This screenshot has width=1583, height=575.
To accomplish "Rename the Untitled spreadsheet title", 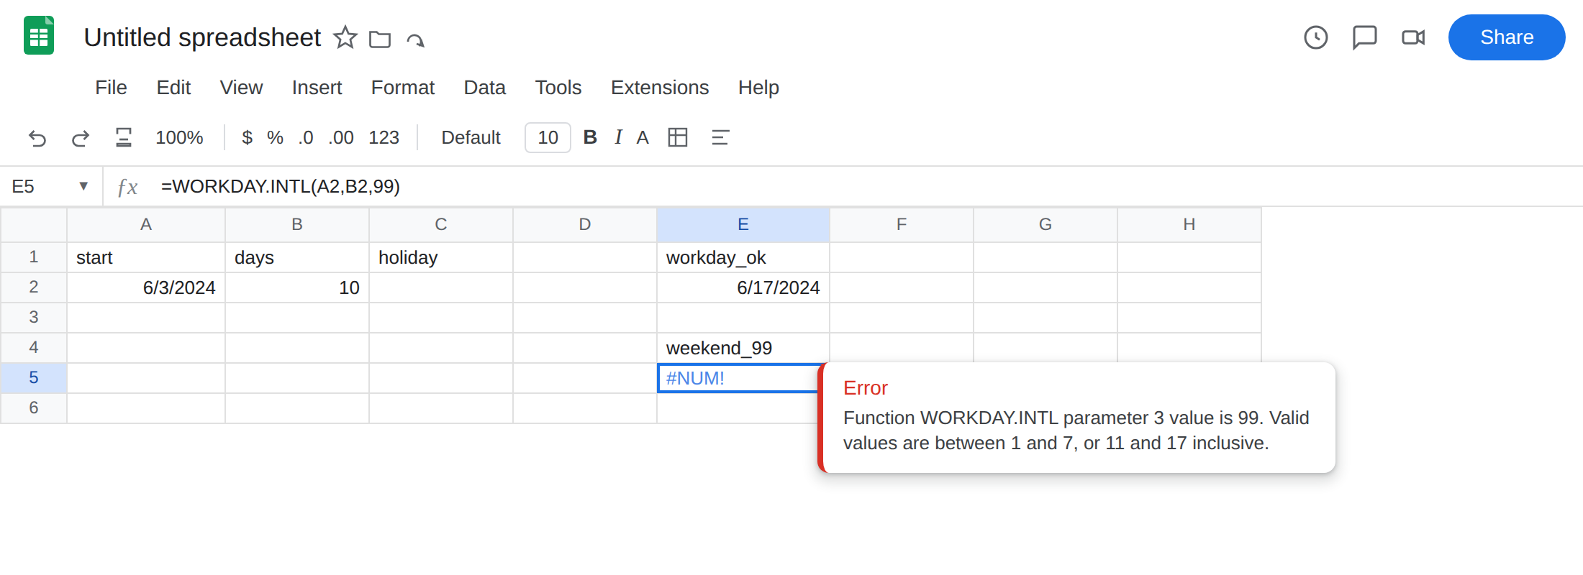I will click(x=202, y=37).
